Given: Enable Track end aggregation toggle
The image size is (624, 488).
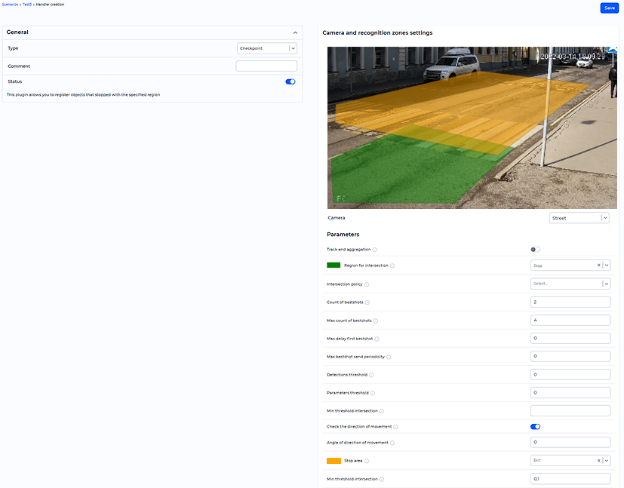Looking at the screenshot, I should click(x=535, y=250).
